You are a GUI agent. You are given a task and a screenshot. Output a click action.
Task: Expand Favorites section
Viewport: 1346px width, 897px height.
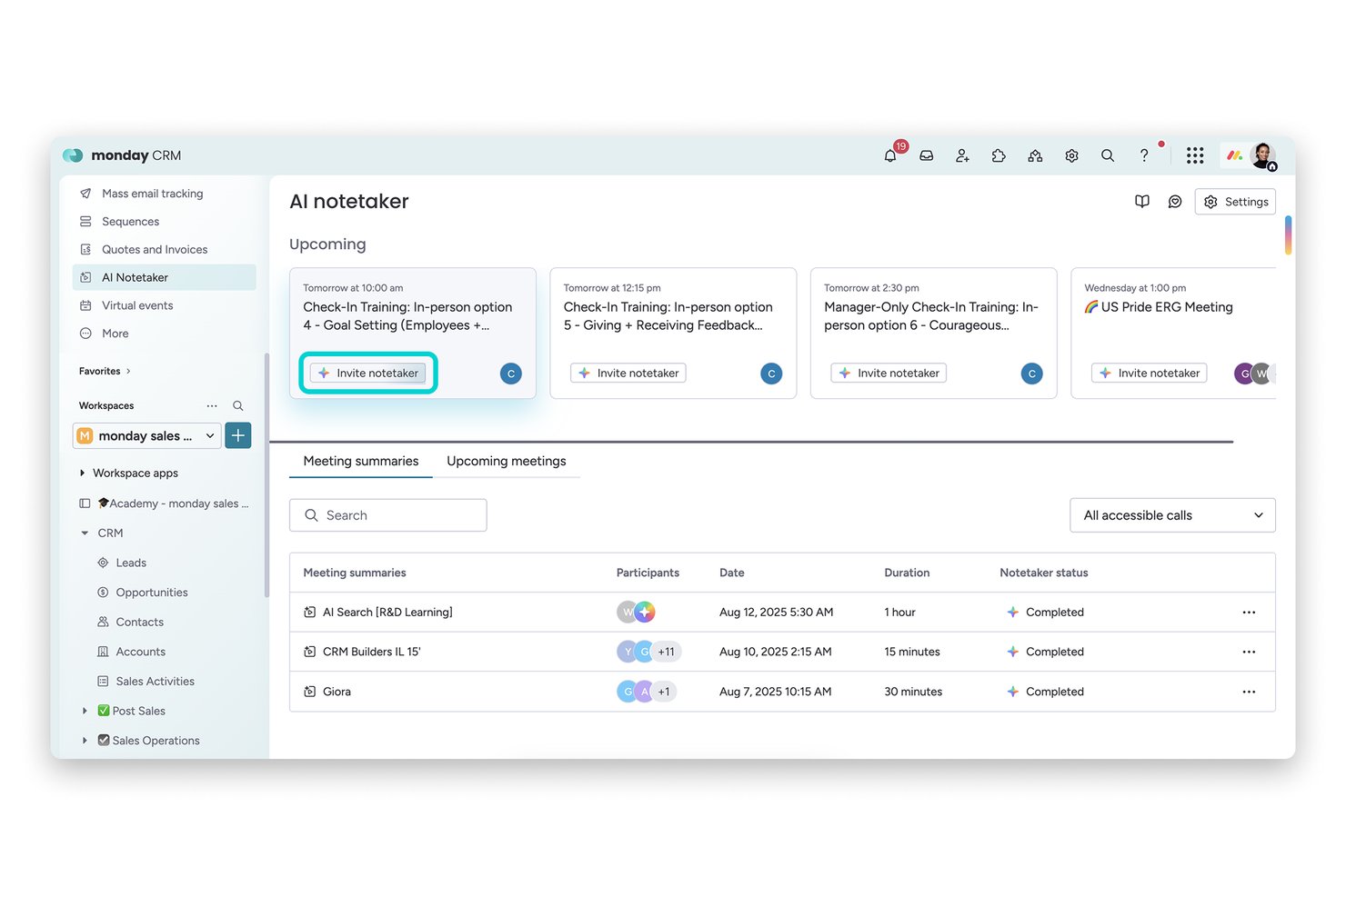(105, 371)
